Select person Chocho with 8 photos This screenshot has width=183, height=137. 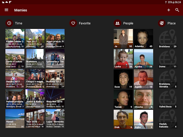click(x=144, y=99)
